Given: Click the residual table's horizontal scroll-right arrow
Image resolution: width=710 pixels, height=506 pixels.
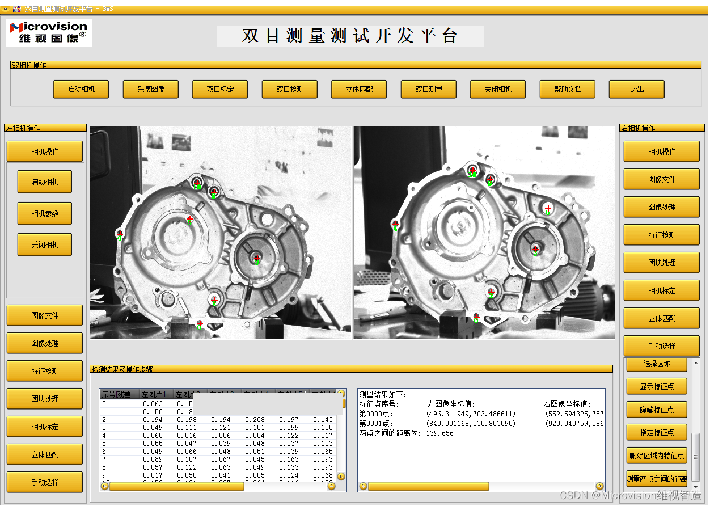Looking at the screenshot, I should coord(331,486).
